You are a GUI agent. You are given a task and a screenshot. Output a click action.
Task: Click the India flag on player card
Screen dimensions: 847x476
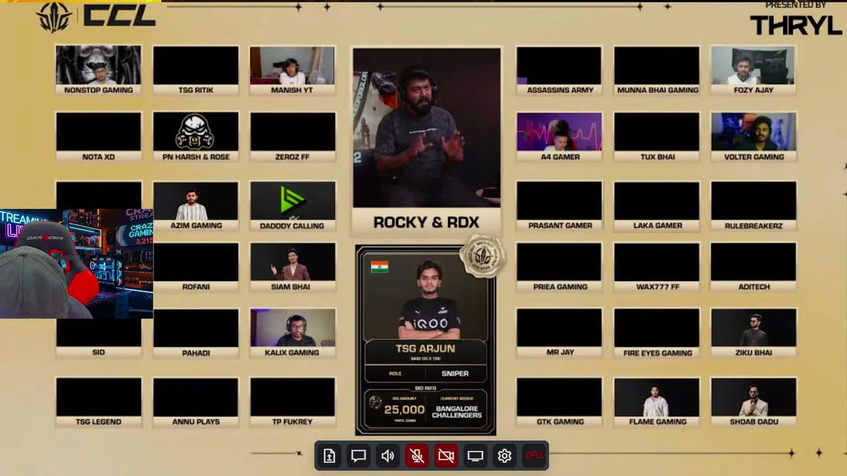point(380,266)
